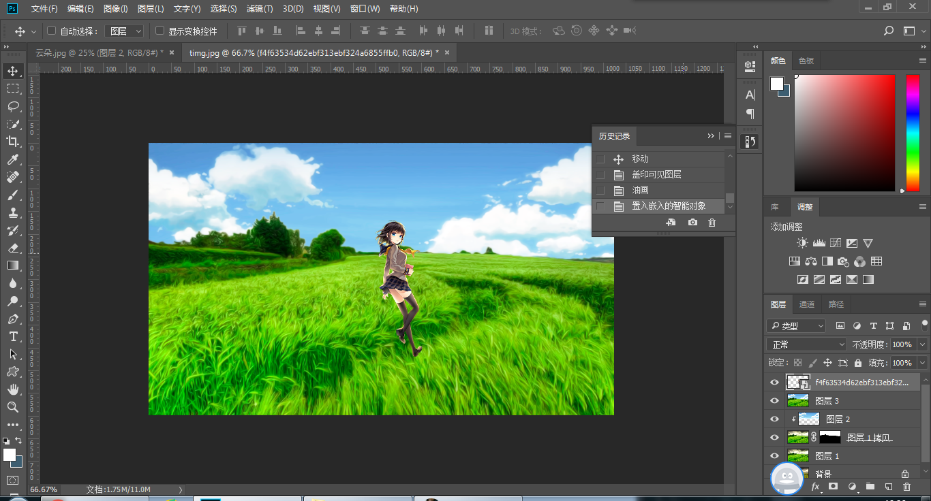Switch to the 色板 tab
This screenshot has width=931, height=501.
(806, 61)
